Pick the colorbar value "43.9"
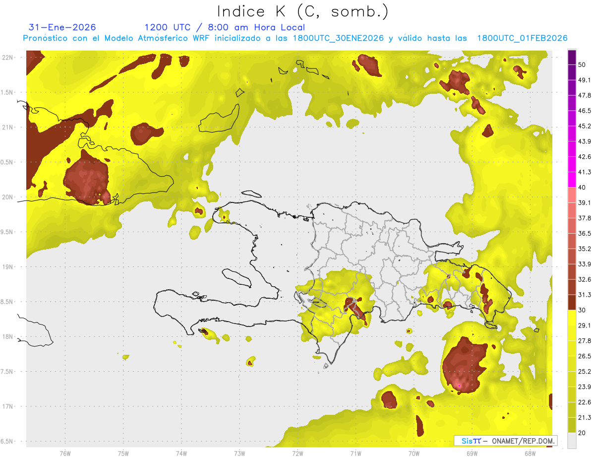 pos(585,141)
